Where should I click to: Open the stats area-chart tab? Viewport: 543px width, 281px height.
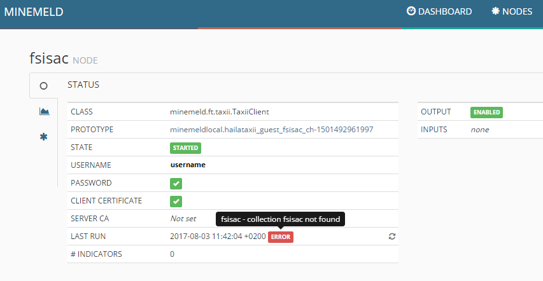click(x=45, y=111)
